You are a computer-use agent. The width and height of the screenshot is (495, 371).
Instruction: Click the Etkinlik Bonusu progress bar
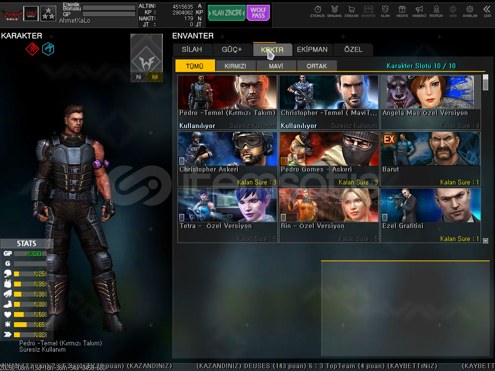click(x=109, y=8)
